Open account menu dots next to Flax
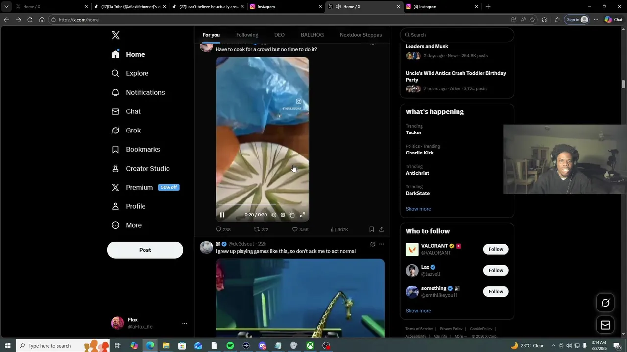The height and width of the screenshot is (352, 627). point(185,323)
